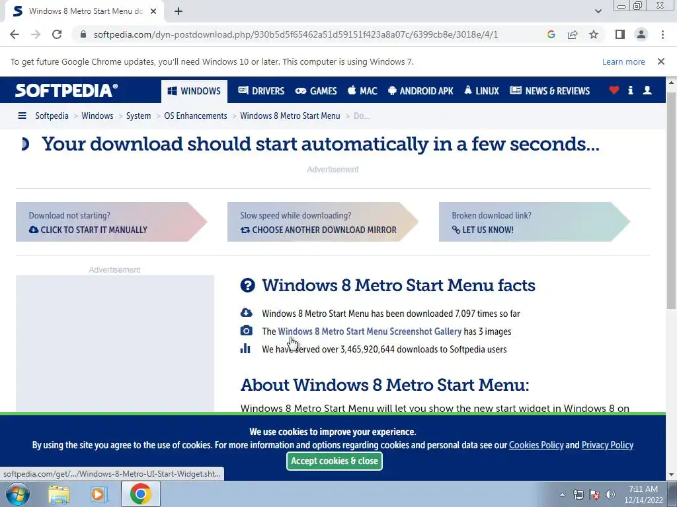Click the browser back arrow

point(15,34)
